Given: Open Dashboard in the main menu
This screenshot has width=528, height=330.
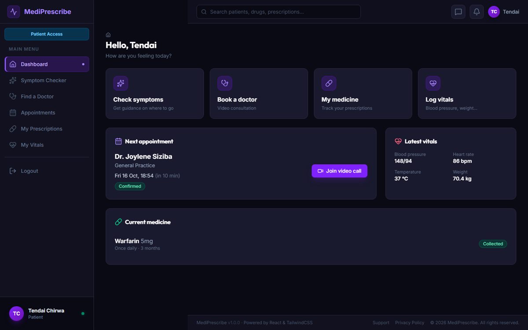Looking at the screenshot, I should pyautogui.click(x=47, y=64).
